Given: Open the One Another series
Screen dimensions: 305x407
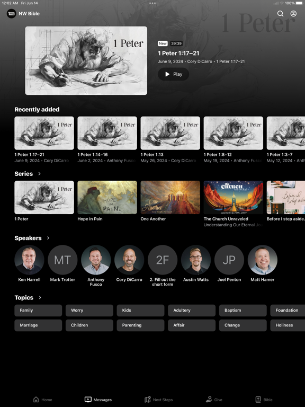Looking at the screenshot, I should point(170,197).
